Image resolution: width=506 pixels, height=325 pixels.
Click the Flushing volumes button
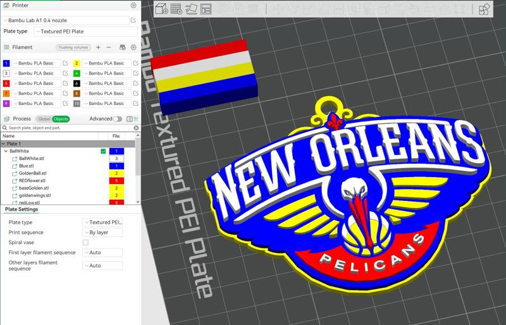pyautogui.click(x=73, y=47)
